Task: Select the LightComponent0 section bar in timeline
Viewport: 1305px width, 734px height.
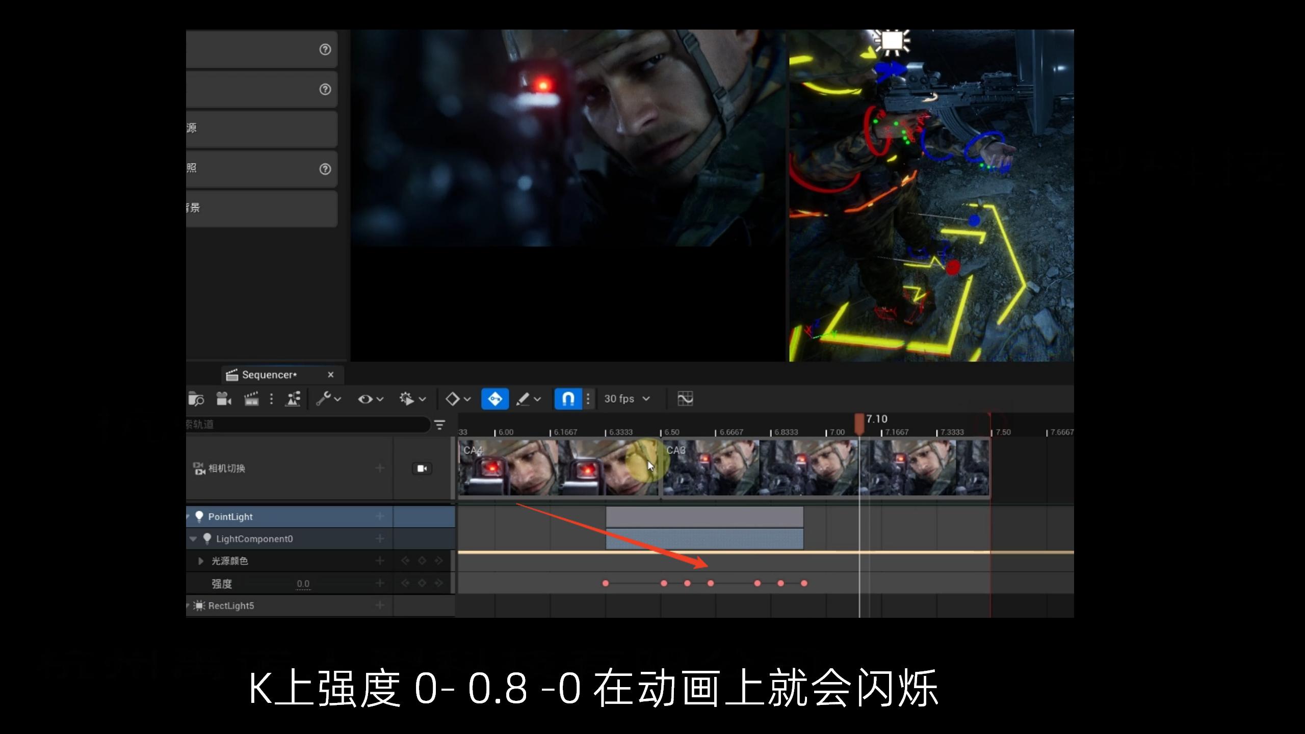Action: click(704, 539)
